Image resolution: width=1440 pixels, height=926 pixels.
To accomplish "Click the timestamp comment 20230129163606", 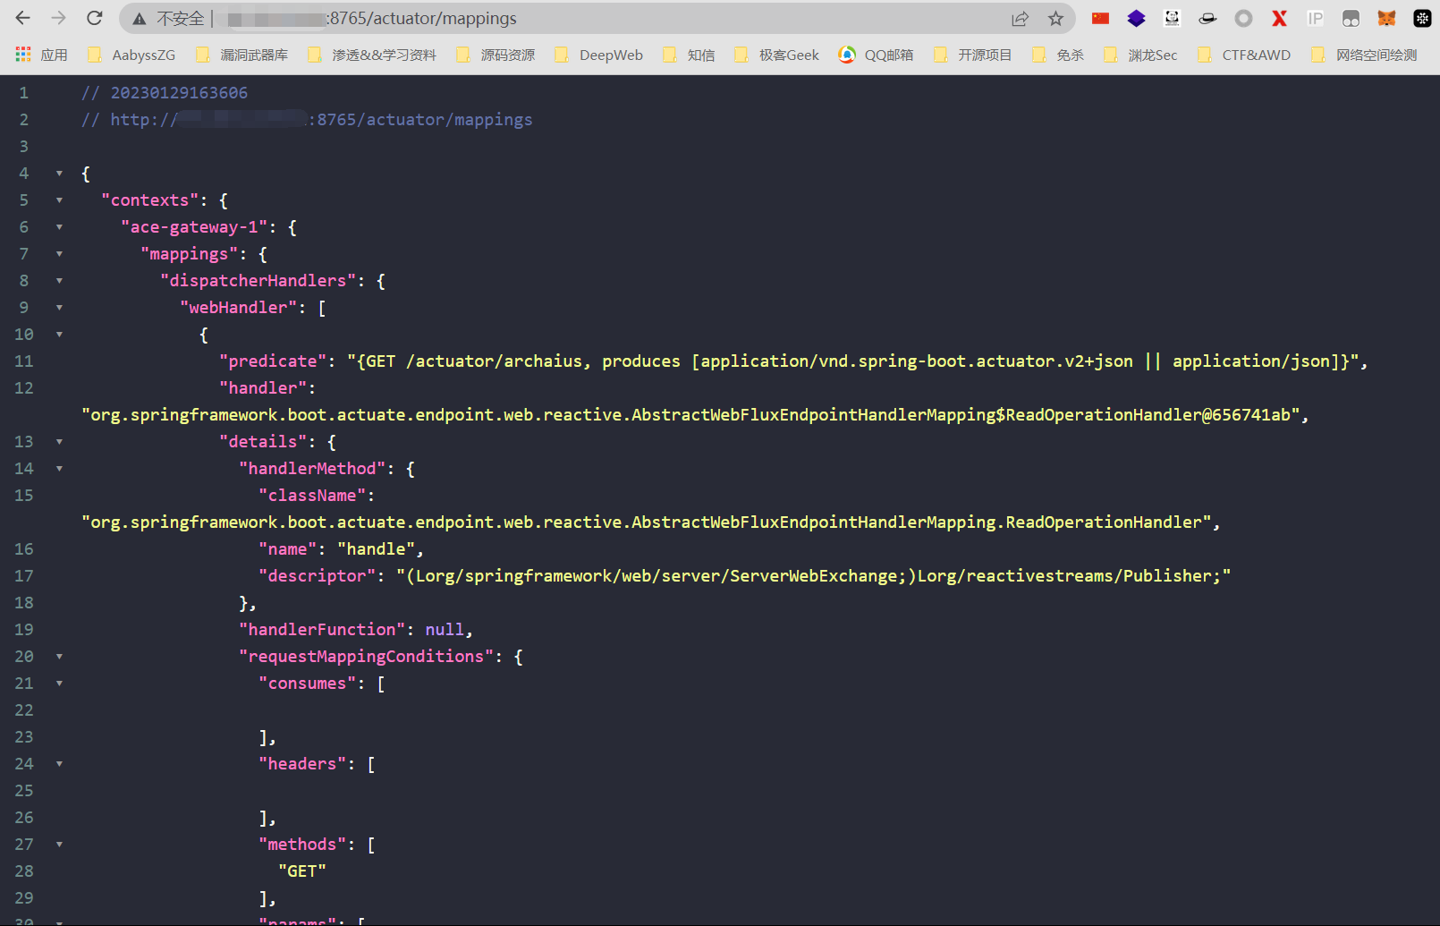I will (165, 93).
